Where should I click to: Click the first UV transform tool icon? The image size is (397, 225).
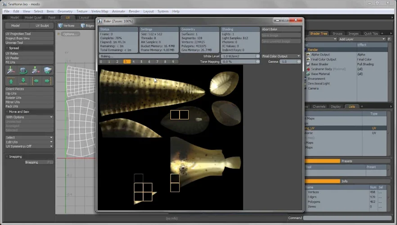coord(11,70)
